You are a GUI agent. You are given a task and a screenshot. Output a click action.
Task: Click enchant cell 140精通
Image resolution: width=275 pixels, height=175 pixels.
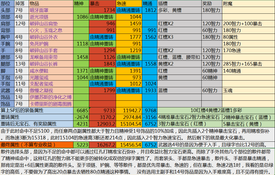pyautogui.click(x=249, y=71)
